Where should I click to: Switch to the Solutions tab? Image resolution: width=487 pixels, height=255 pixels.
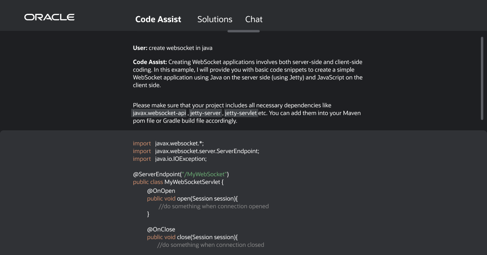click(x=215, y=19)
